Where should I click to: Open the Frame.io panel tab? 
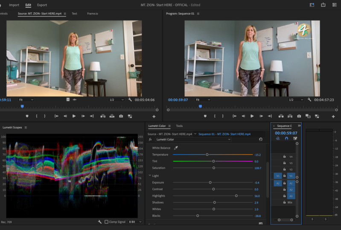pyautogui.click(x=93, y=14)
